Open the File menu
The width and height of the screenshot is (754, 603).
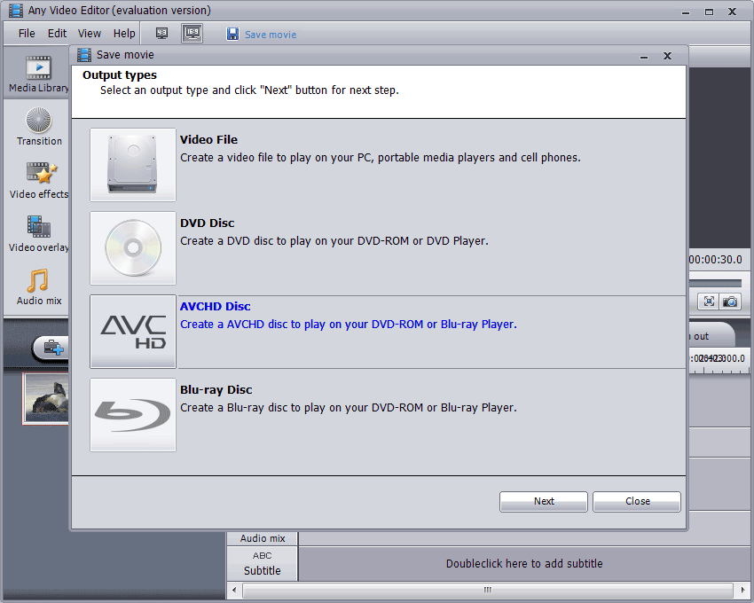[27, 33]
